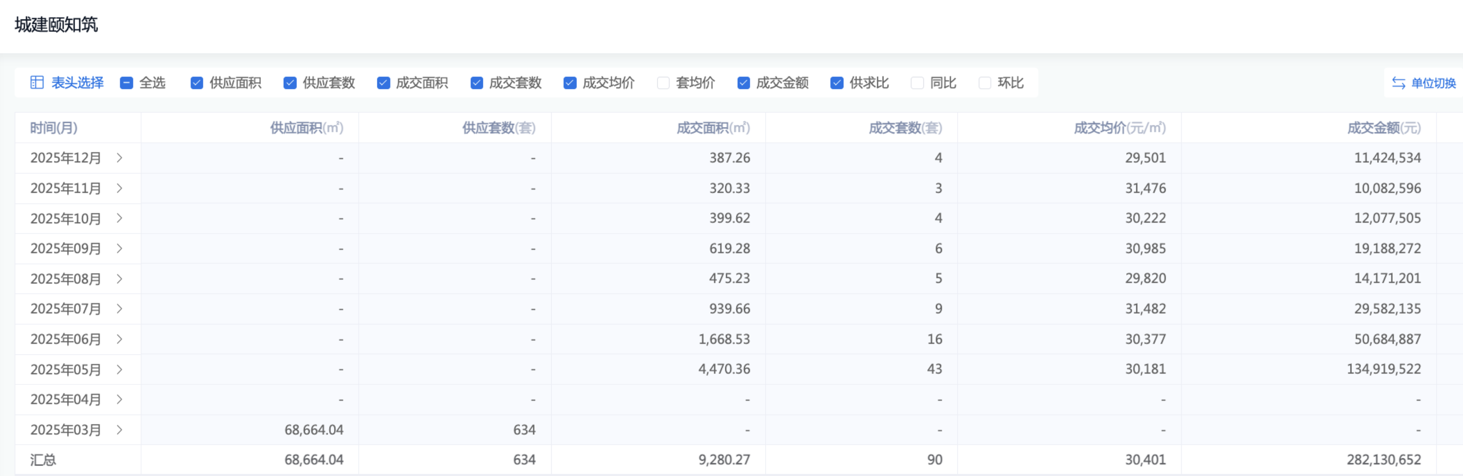1463x476 pixels.
Task: Enable the 套均价 checkbox
Action: (x=663, y=84)
